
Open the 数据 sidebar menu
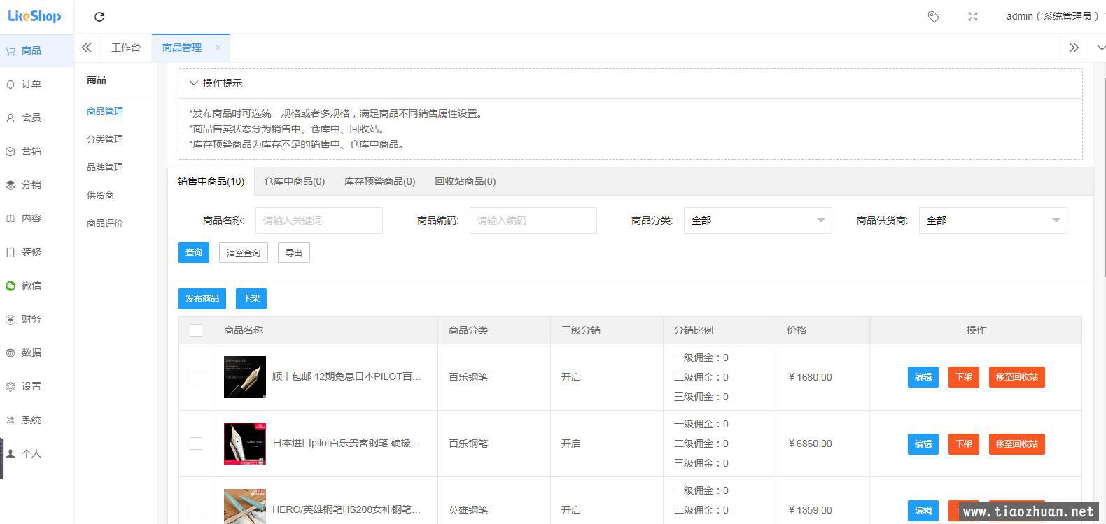coord(36,353)
